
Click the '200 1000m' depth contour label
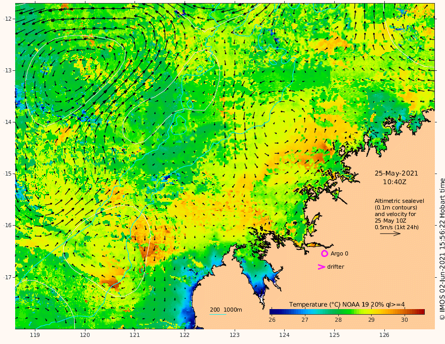coord(226,310)
